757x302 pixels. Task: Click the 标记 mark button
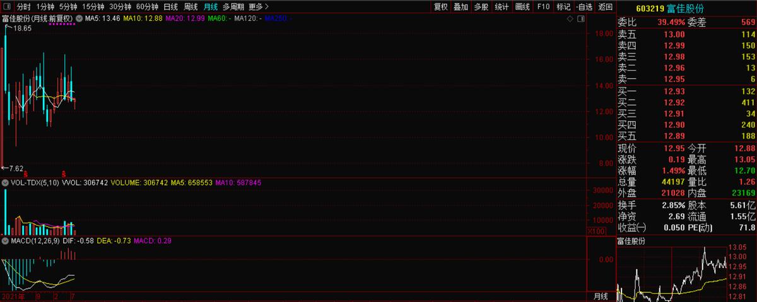click(563, 7)
